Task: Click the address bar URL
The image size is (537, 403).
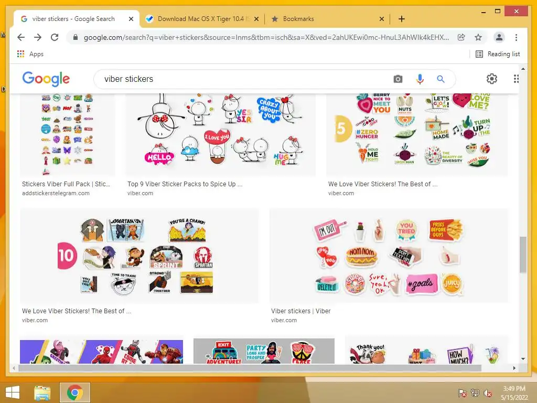Action: (x=266, y=37)
